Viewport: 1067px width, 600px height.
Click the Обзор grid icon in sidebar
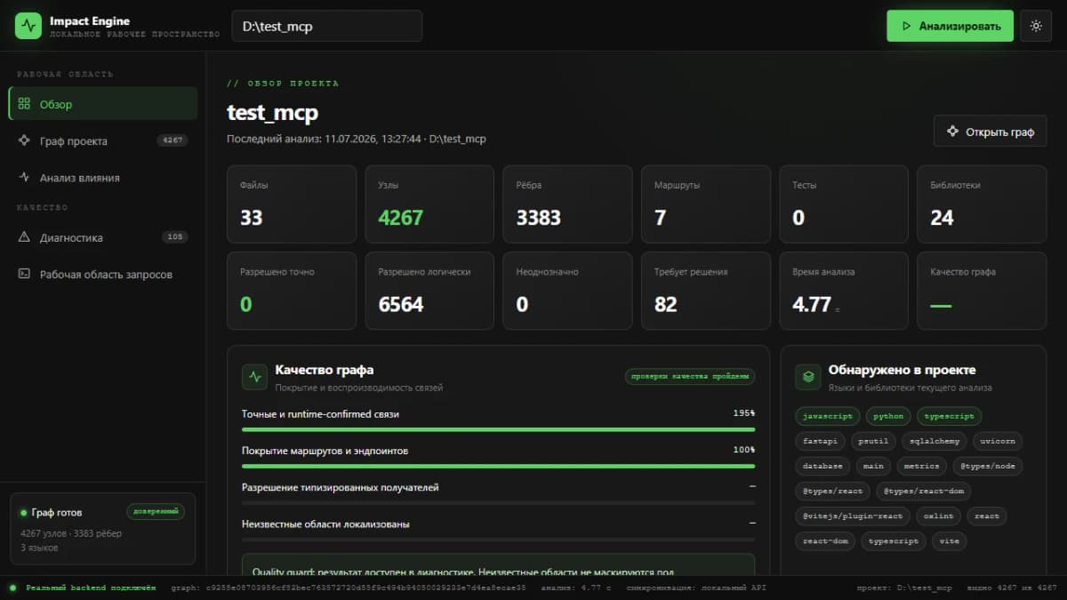24,104
